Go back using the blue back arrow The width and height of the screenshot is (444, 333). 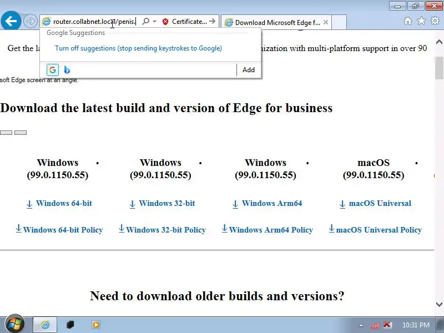click(11, 21)
